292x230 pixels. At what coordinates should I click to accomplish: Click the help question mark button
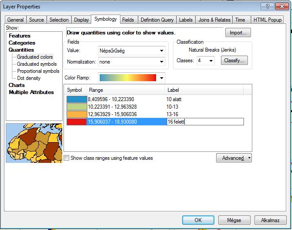pyautogui.click(x=267, y=7)
